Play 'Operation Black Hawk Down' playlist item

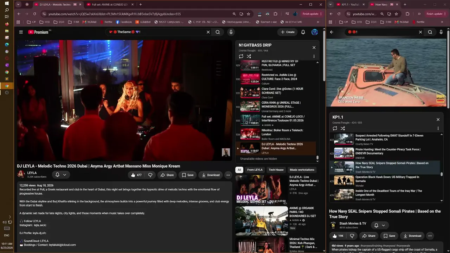tap(385, 181)
